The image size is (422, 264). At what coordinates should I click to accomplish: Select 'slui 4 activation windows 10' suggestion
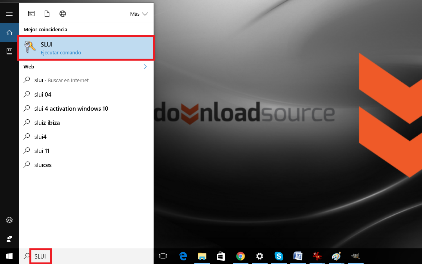[x=85, y=108]
